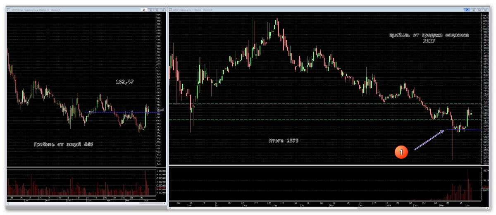Click the volume histogram in the right chart window
The image size is (496, 215).
[x=324, y=184]
